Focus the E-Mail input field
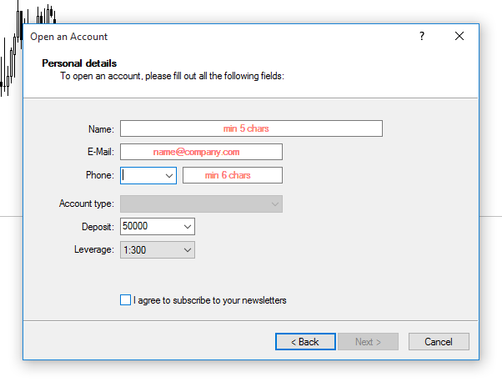Viewport: 502px width, 382px height. point(201,152)
